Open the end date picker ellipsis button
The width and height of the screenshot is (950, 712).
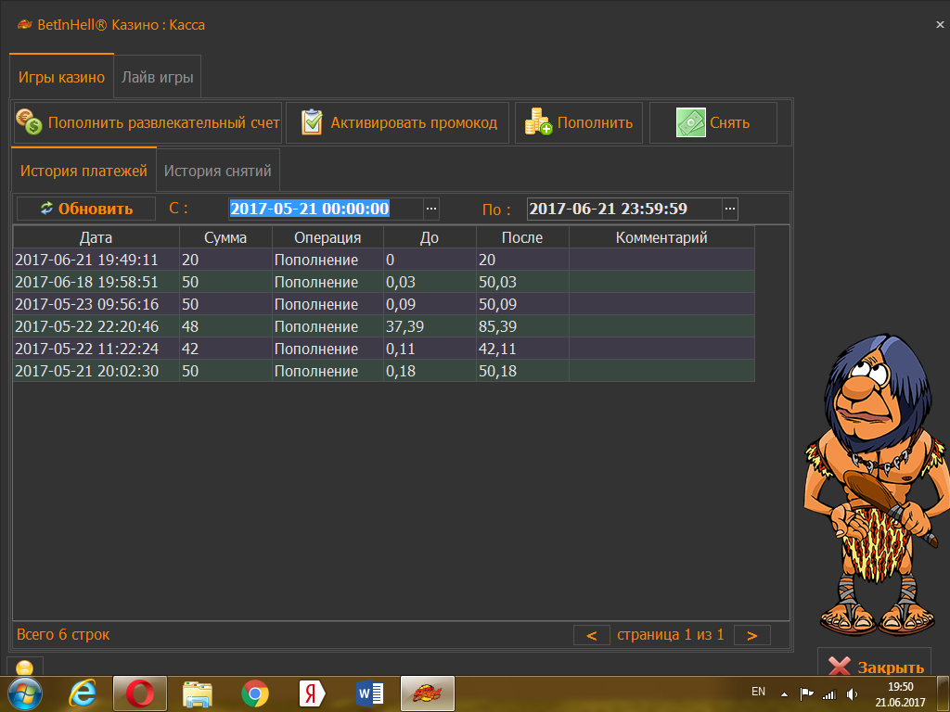tap(730, 209)
